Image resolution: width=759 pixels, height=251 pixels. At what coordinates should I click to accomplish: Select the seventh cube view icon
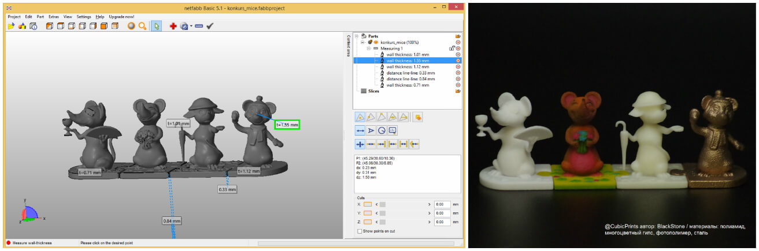pos(115,26)
